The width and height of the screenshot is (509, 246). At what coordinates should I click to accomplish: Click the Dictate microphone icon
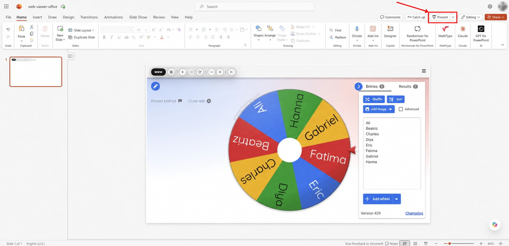[x=357, y=29]
